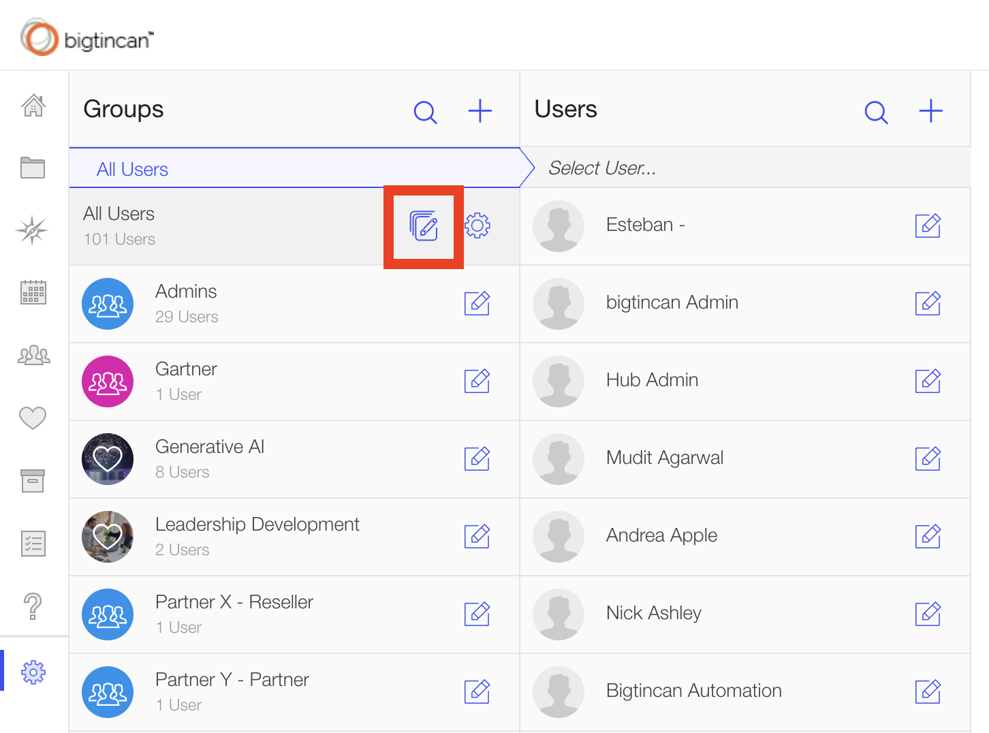Edit user Mudit Agarwal
The height and width of the screenshot is (733, 989).
(x=928, y=458)
